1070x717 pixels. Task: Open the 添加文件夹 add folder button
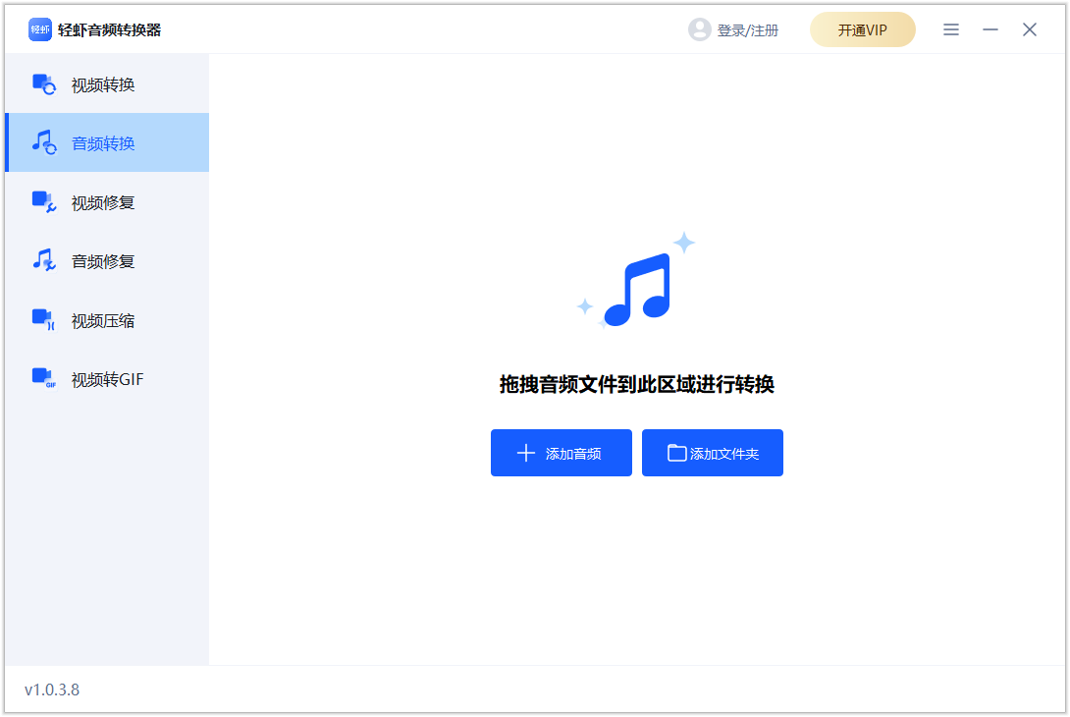pyautogui.click(x=713, y=453)
